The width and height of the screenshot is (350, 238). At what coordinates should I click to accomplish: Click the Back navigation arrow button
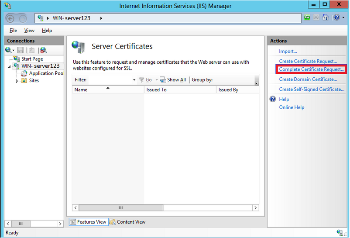pyautogui.click(x=11, y=18)
